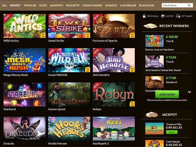Expand recent winners with down chevron
196x147 pixels.
(x=189, y=92)
